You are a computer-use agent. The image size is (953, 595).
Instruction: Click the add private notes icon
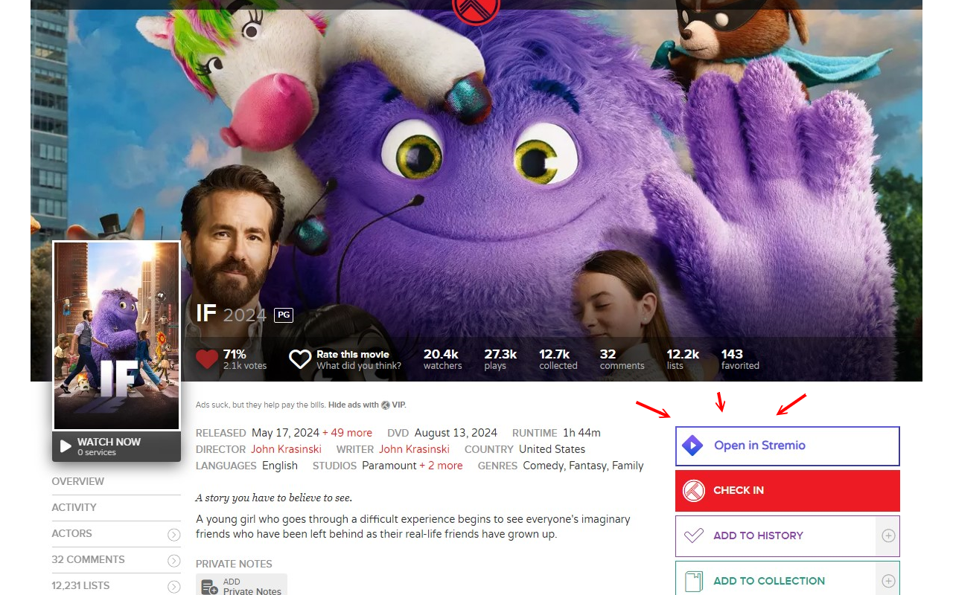pos(210,587)
